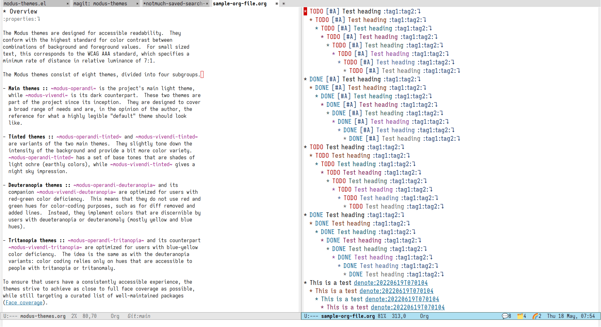
Task: Click fold arrow of deepest eighth-level TODO [#A] heading
Action: pyautogui.click(x=458, y=71)
